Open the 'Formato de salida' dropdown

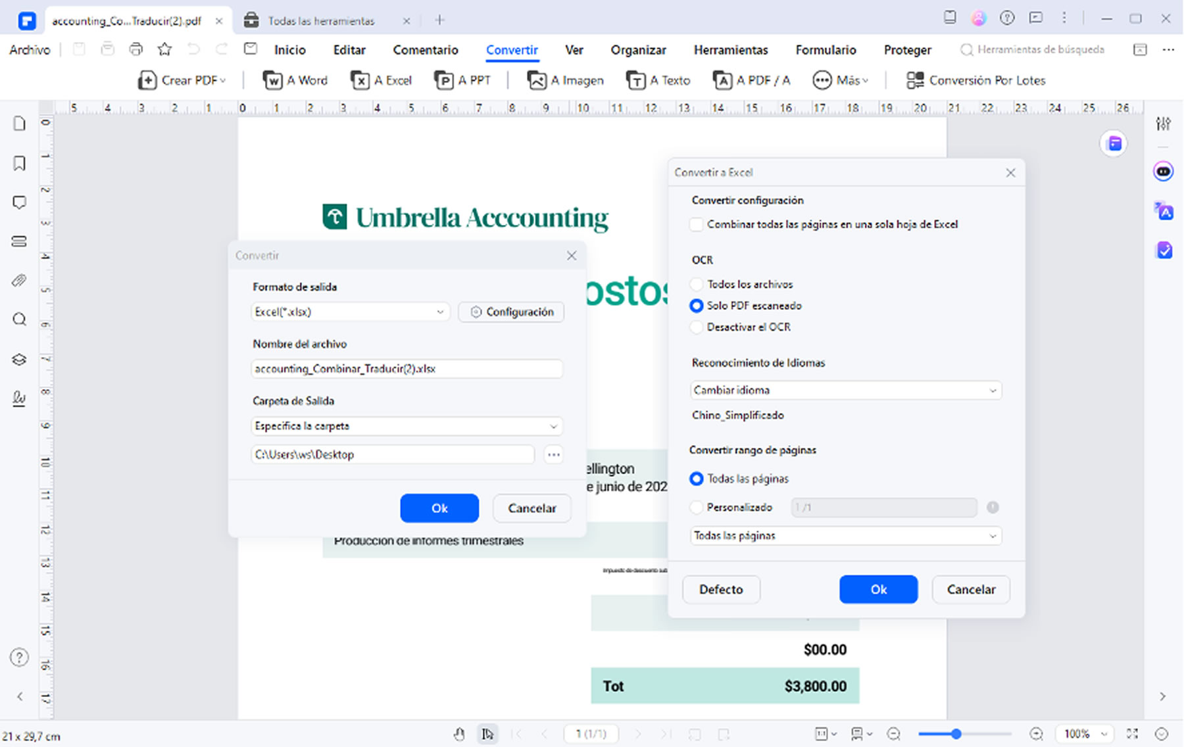[349, 312]
